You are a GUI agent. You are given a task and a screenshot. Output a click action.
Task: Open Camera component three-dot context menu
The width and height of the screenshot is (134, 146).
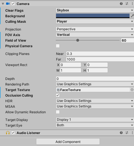coord(132,4)
